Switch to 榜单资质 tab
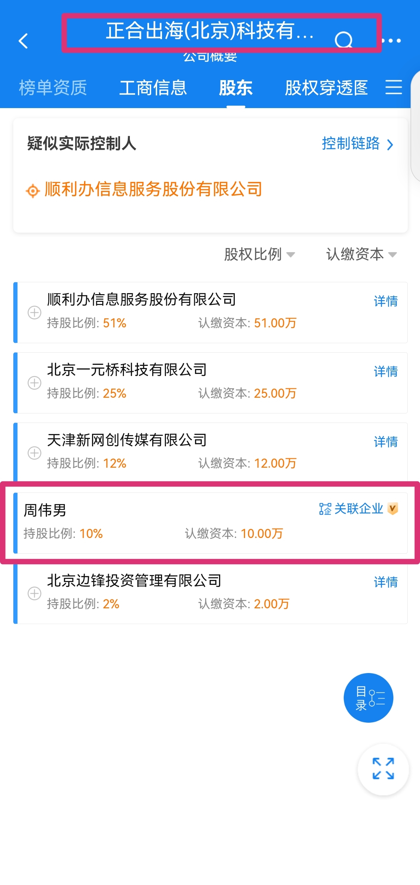The image size is (420, 885). [53, 87]
